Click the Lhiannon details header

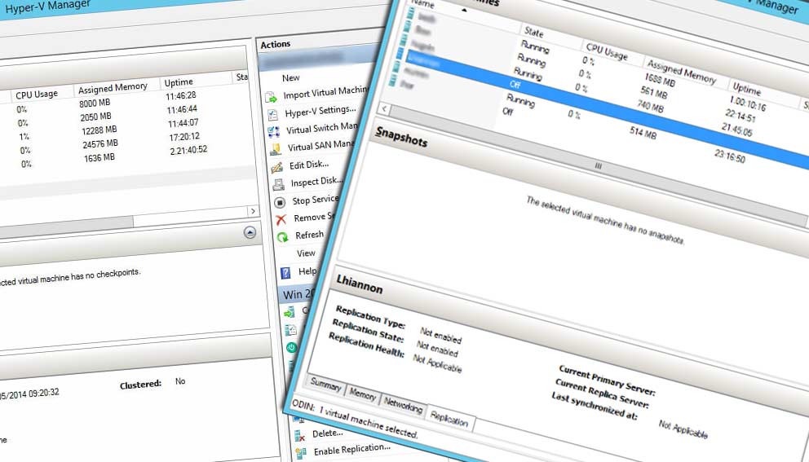(x=359, y=284)
